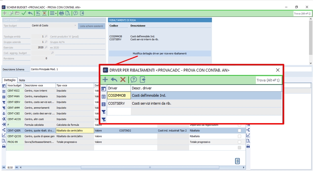Click the chart icon in left grid sidebar
This screenshot has width=313, height=171.
[x=4, y=135]
